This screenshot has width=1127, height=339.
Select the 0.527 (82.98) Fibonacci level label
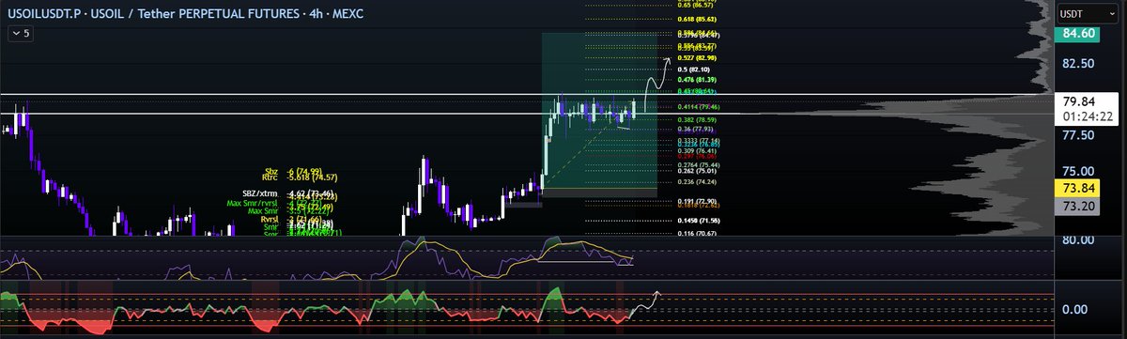point(697,58)
